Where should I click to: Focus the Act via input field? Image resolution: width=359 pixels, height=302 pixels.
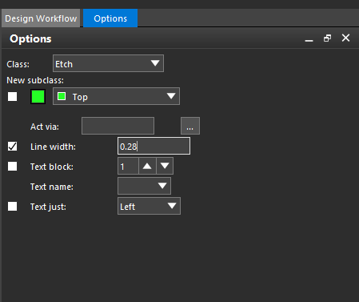[118, 126]
